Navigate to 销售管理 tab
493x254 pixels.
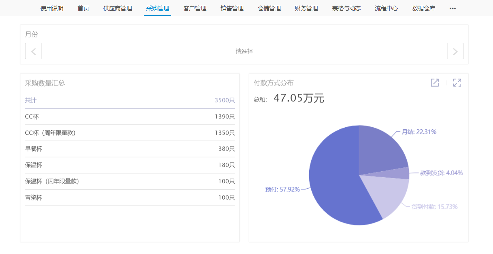tap(232, 9)
